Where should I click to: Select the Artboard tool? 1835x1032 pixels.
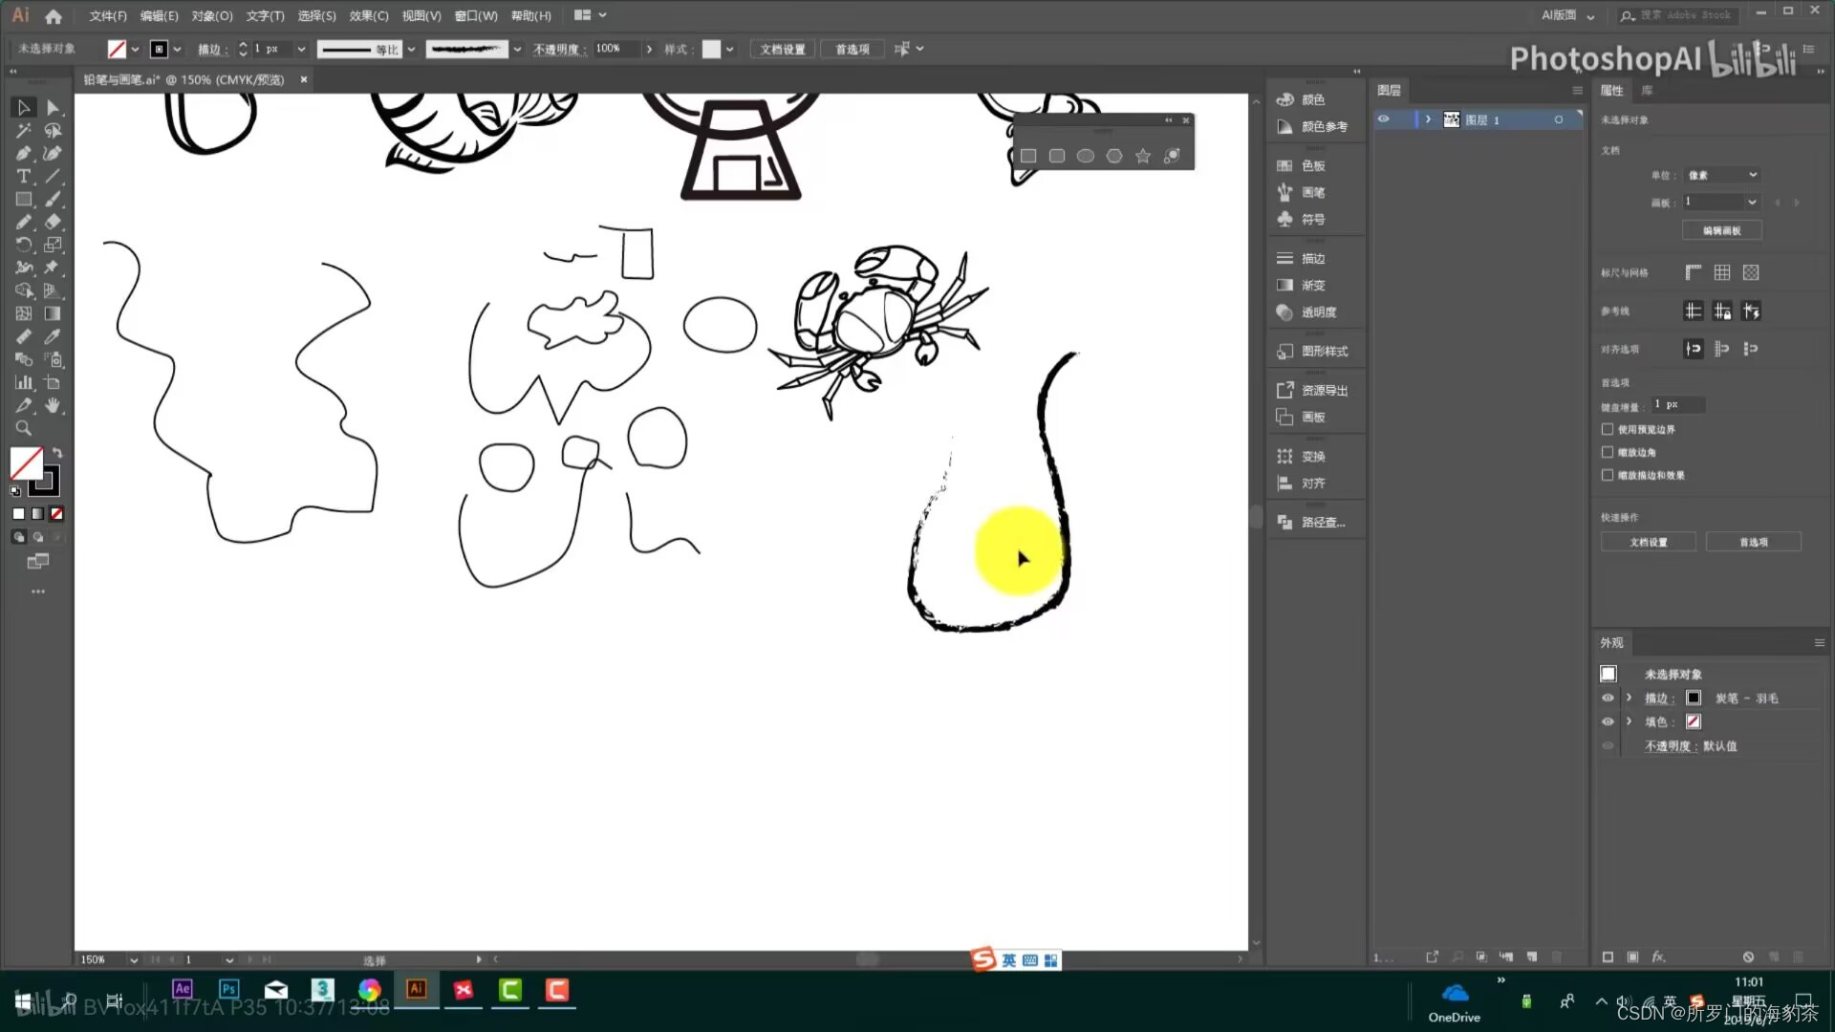(53, 383)
